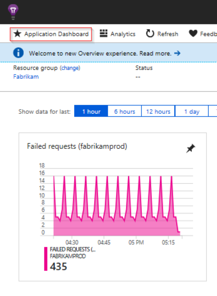This screenshot has width=217, height=296.
Task: Click the 'Show data for last:' label
Action: (44, 112)
